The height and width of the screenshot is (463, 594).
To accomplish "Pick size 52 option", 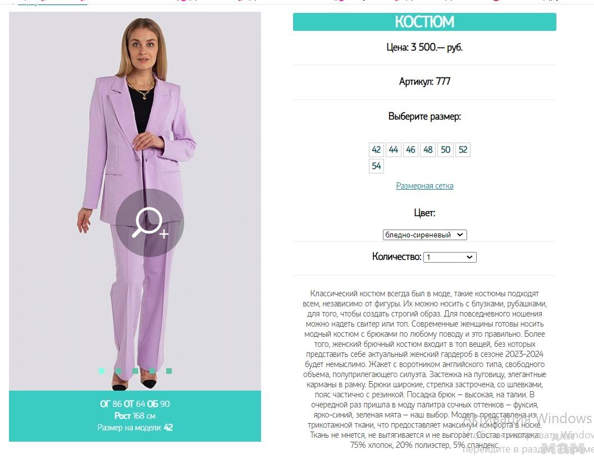I will point(463,149).
